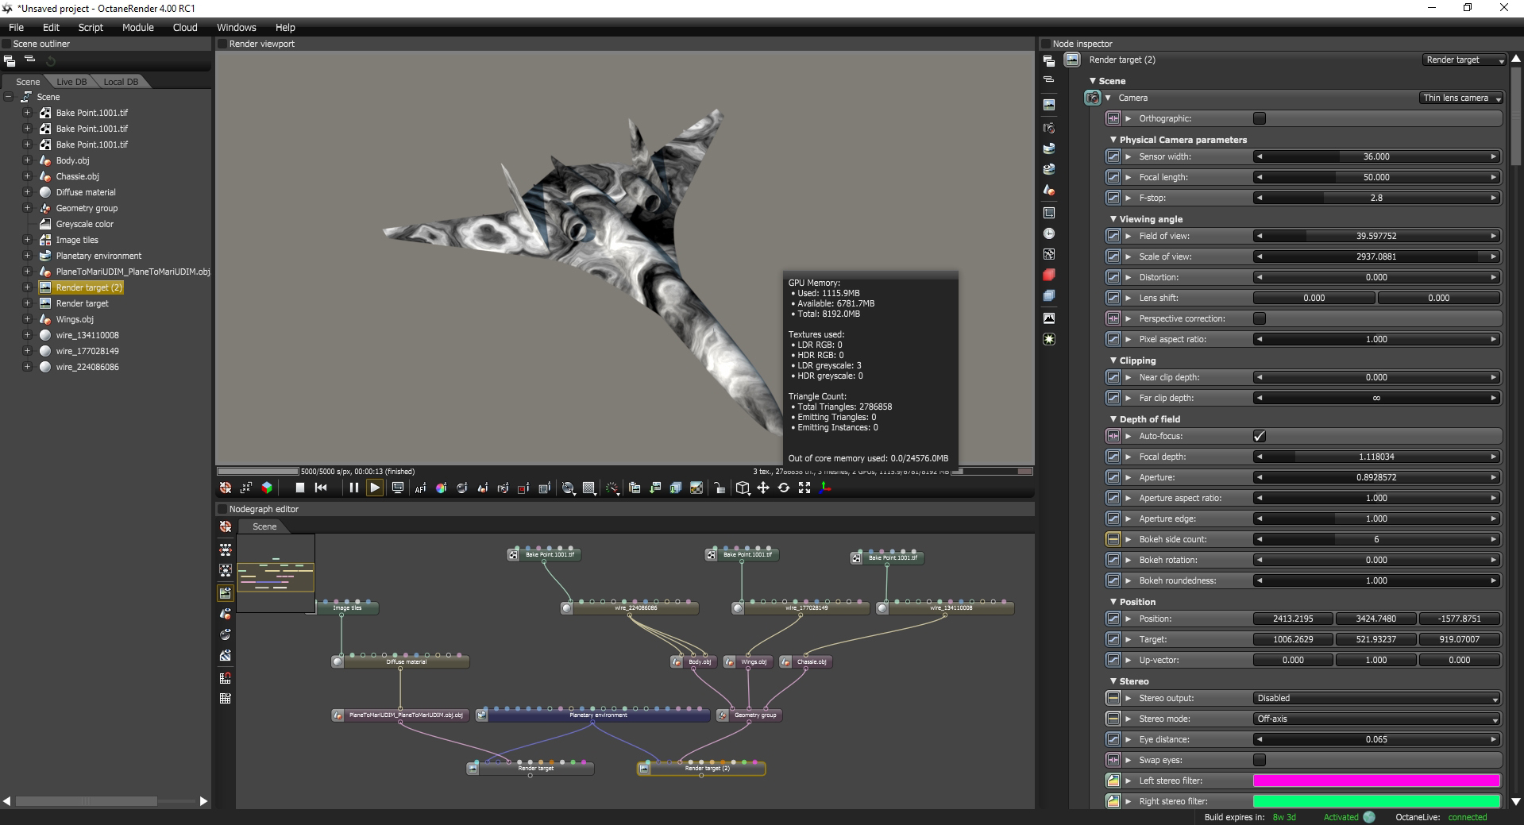Stop the render with the square button
The image size is (1524, 825).
point(300,488)
